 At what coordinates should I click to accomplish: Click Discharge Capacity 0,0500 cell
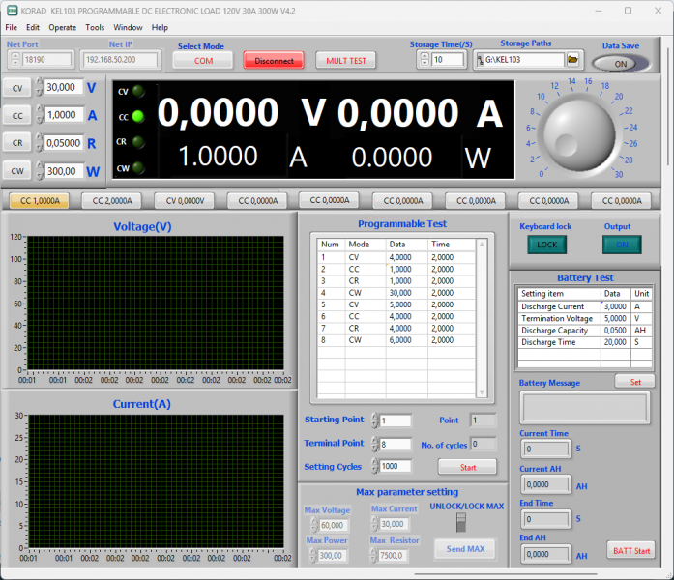616,331
